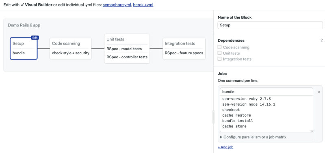Select the Visual Builder editing mode
This screenshot has width=325, height=153.
(x=36, y=5)
